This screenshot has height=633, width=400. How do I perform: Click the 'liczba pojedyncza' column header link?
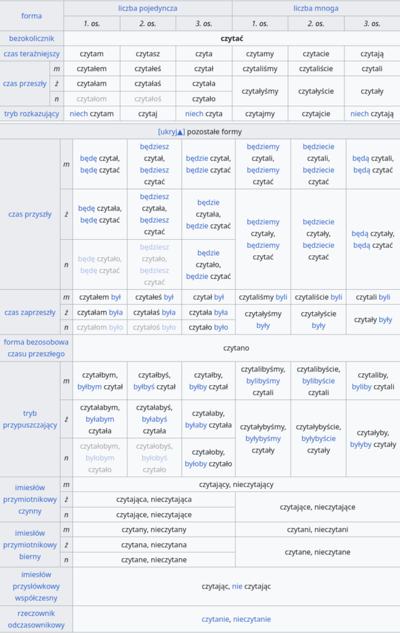[x=148, y=8]
